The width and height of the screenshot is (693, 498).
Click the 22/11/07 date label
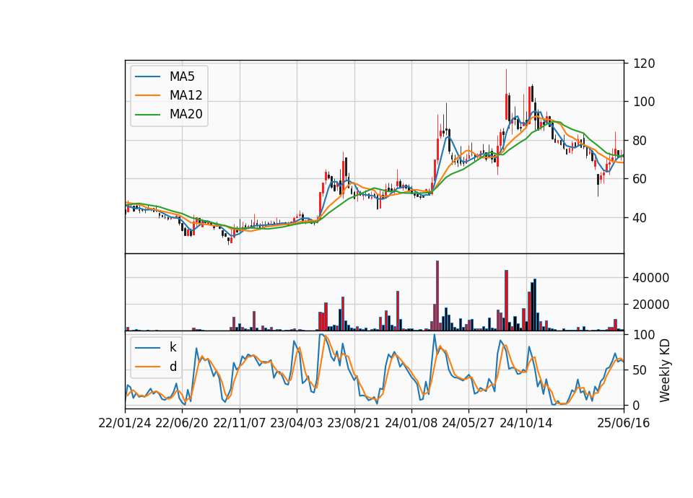pyautogui.click(x=240, y=423)
